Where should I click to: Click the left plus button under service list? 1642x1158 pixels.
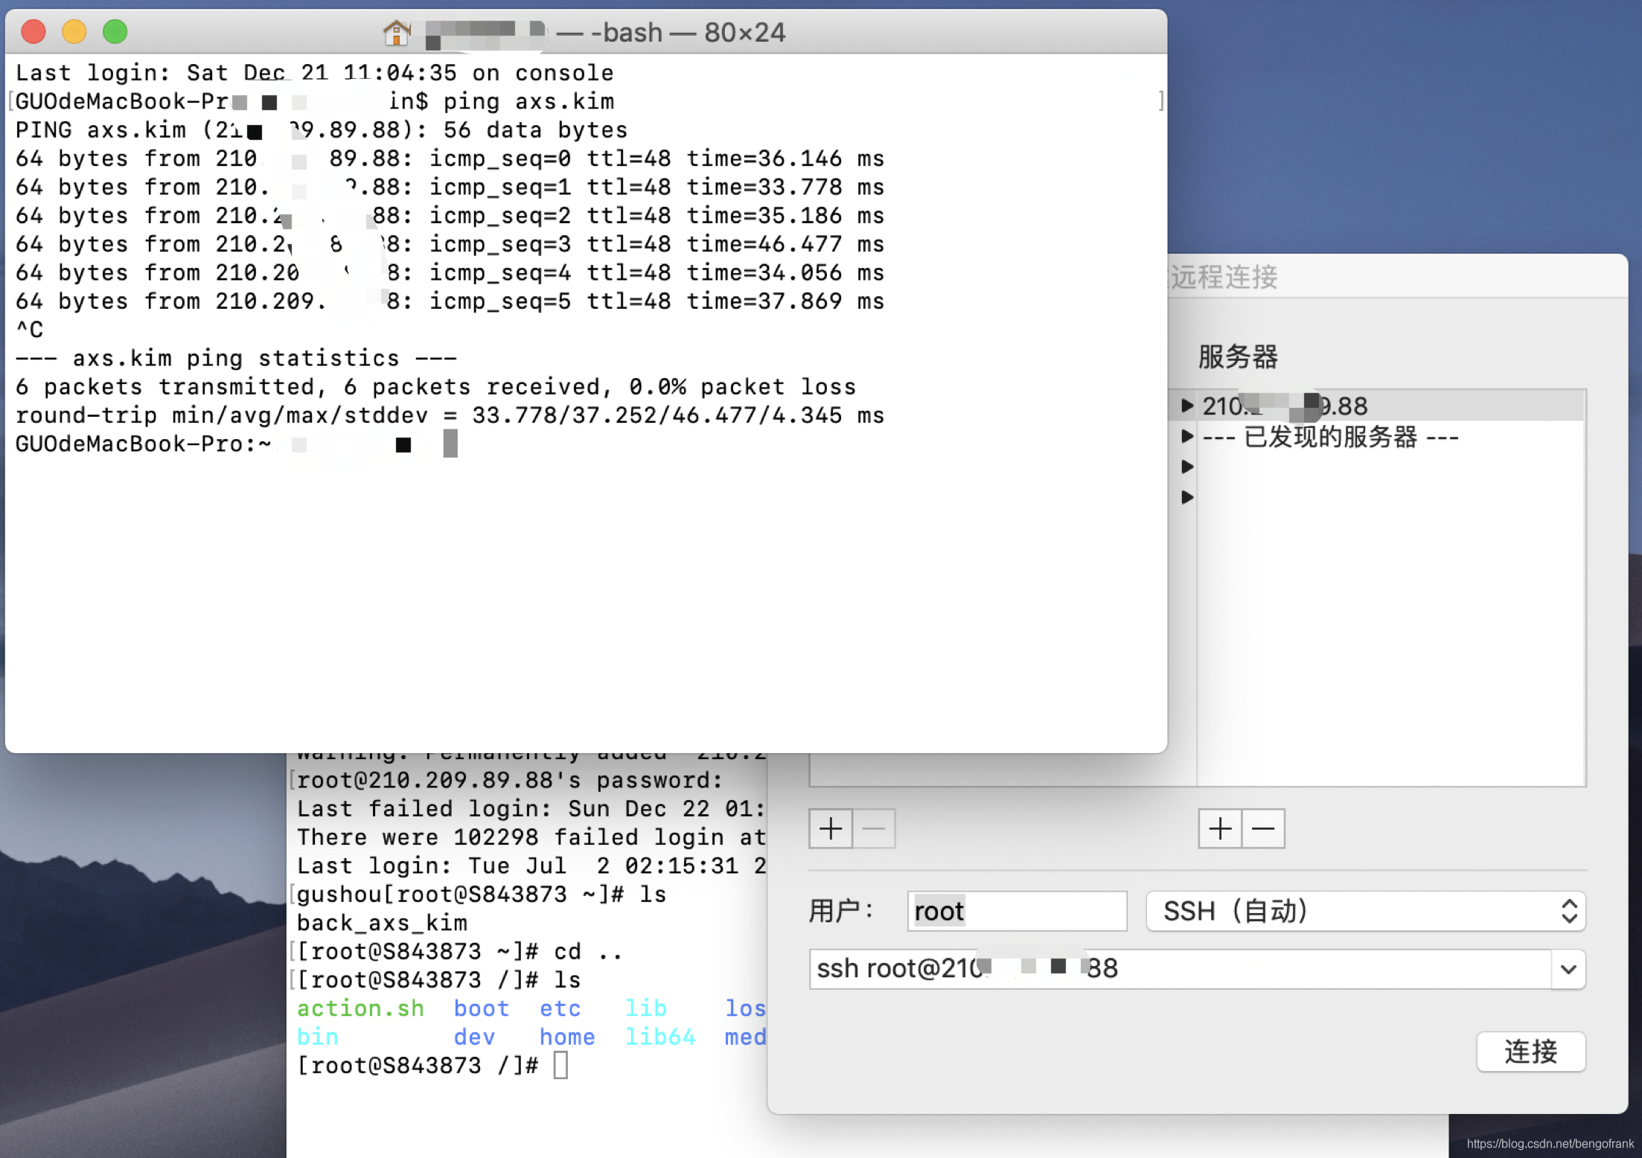coord(831,828)
